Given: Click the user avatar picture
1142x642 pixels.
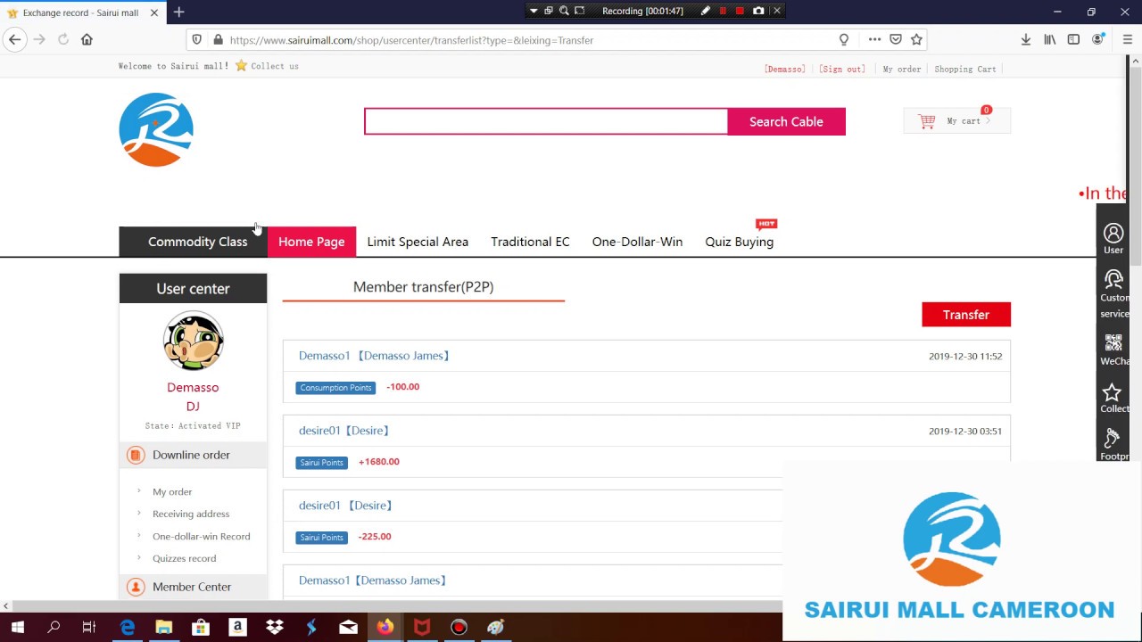Looking at the screenshot, I should point(193,341).
